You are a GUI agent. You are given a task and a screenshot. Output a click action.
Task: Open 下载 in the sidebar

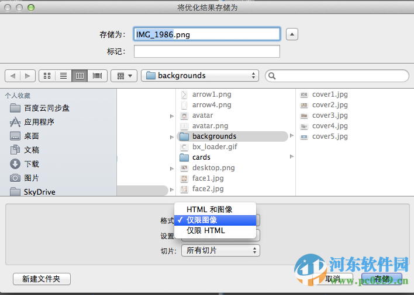(x=25, y=164)
